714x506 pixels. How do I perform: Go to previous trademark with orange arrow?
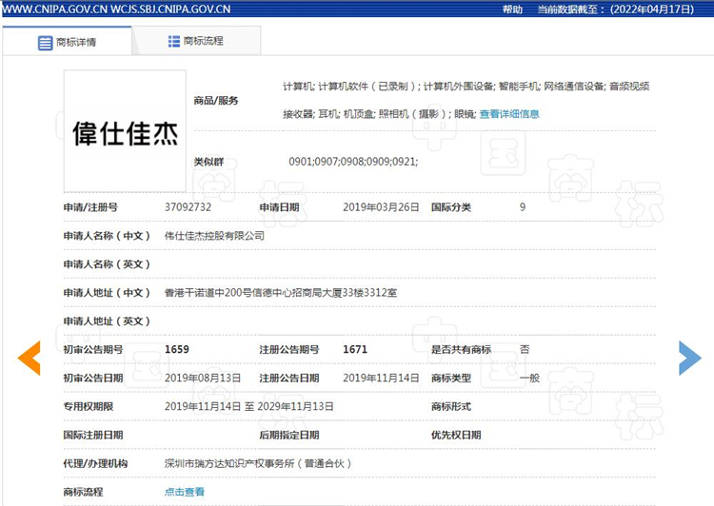point(30,358)
